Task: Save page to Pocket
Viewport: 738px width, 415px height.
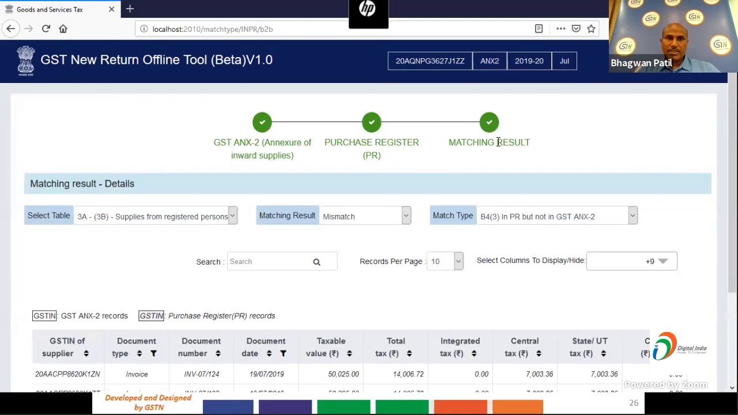Action: click(576, 29)
